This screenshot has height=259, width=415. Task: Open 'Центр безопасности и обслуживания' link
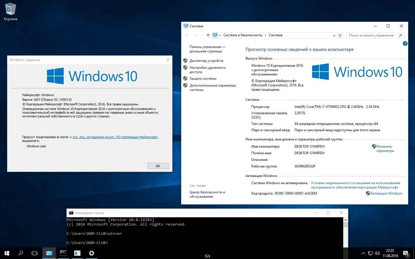point(207,194)
